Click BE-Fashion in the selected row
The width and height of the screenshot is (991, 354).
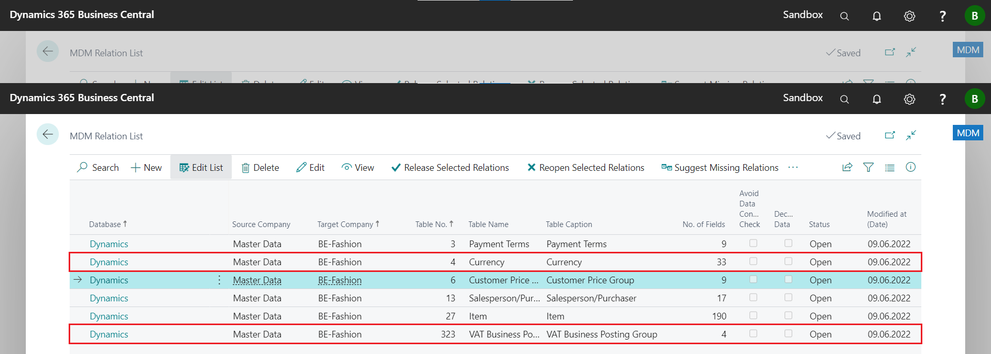(x=340, y=280)
